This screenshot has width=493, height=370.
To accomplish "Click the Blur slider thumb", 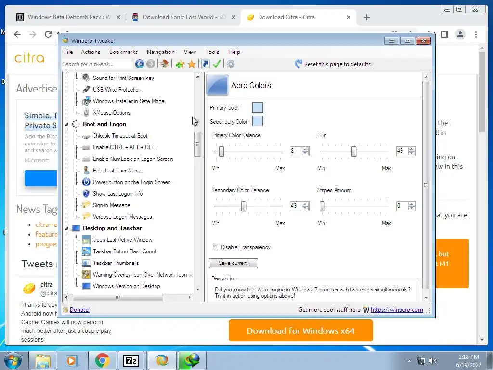I will click(354, 151).
